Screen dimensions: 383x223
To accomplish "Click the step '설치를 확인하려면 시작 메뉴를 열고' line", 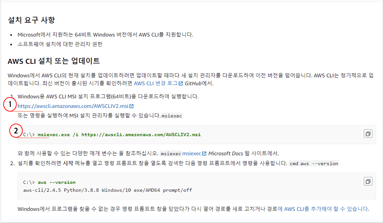I will (x=178, y=163).
